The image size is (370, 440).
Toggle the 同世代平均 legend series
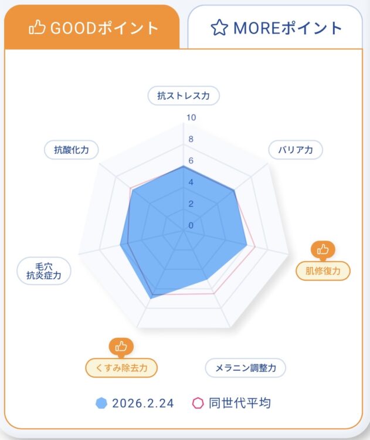coord(242,403)
